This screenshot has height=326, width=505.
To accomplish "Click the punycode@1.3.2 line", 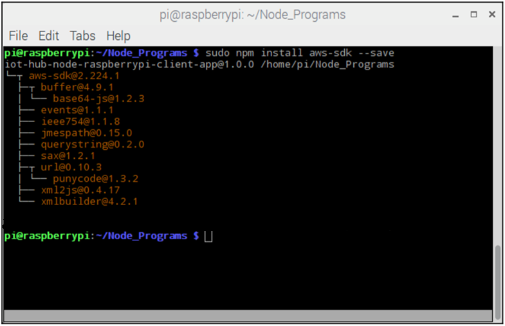I will (x=96, y=179).
